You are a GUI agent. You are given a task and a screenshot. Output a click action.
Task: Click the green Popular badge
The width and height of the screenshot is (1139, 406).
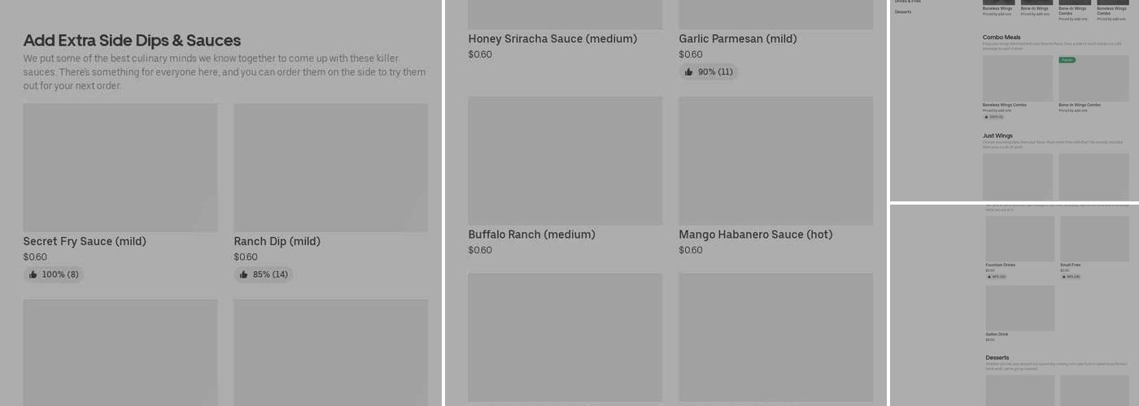click(1067, 60)
